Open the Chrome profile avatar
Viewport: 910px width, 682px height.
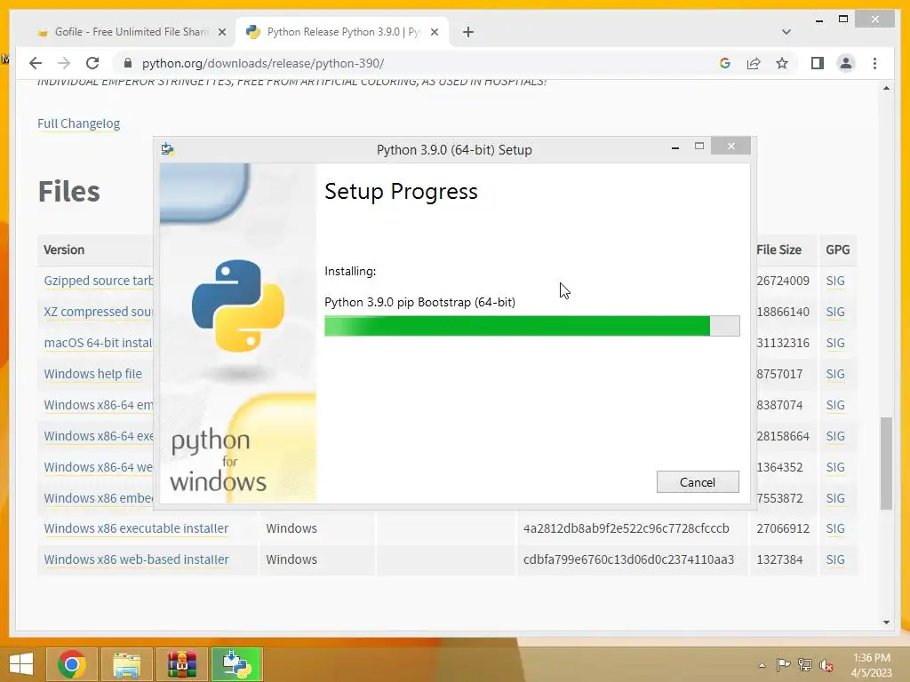pos(846,63)
